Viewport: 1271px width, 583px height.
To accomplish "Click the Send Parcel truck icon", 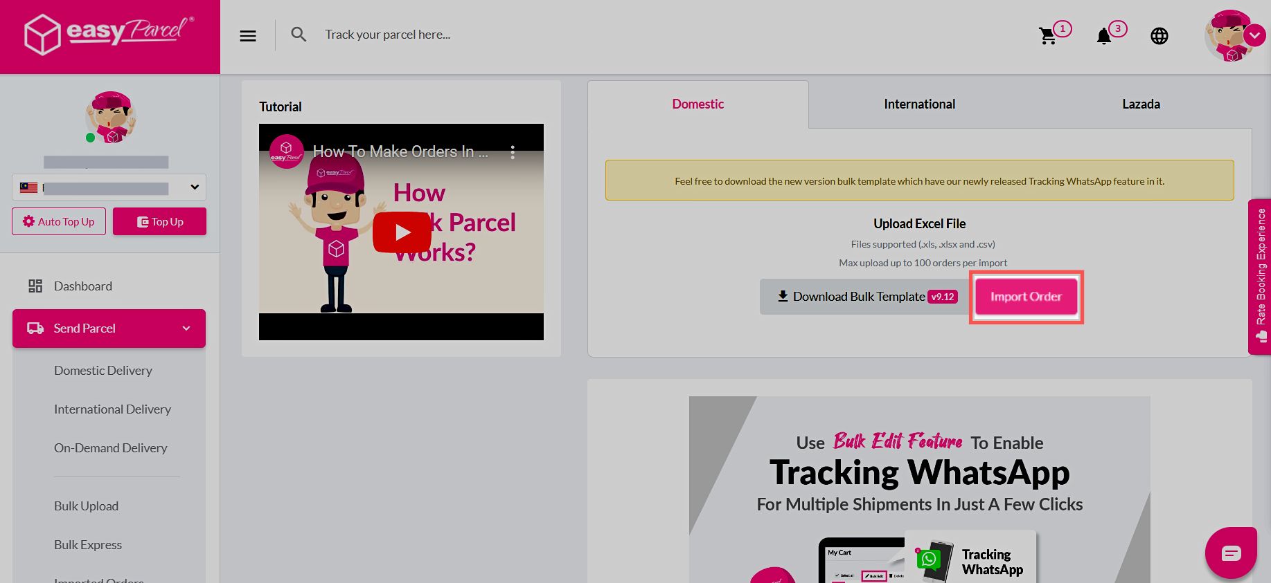I will click(x=35, y=328).
